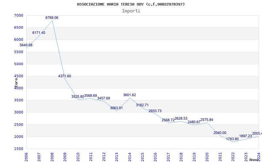
Task: Click the data label 6171.40
Action: [39, 33]
